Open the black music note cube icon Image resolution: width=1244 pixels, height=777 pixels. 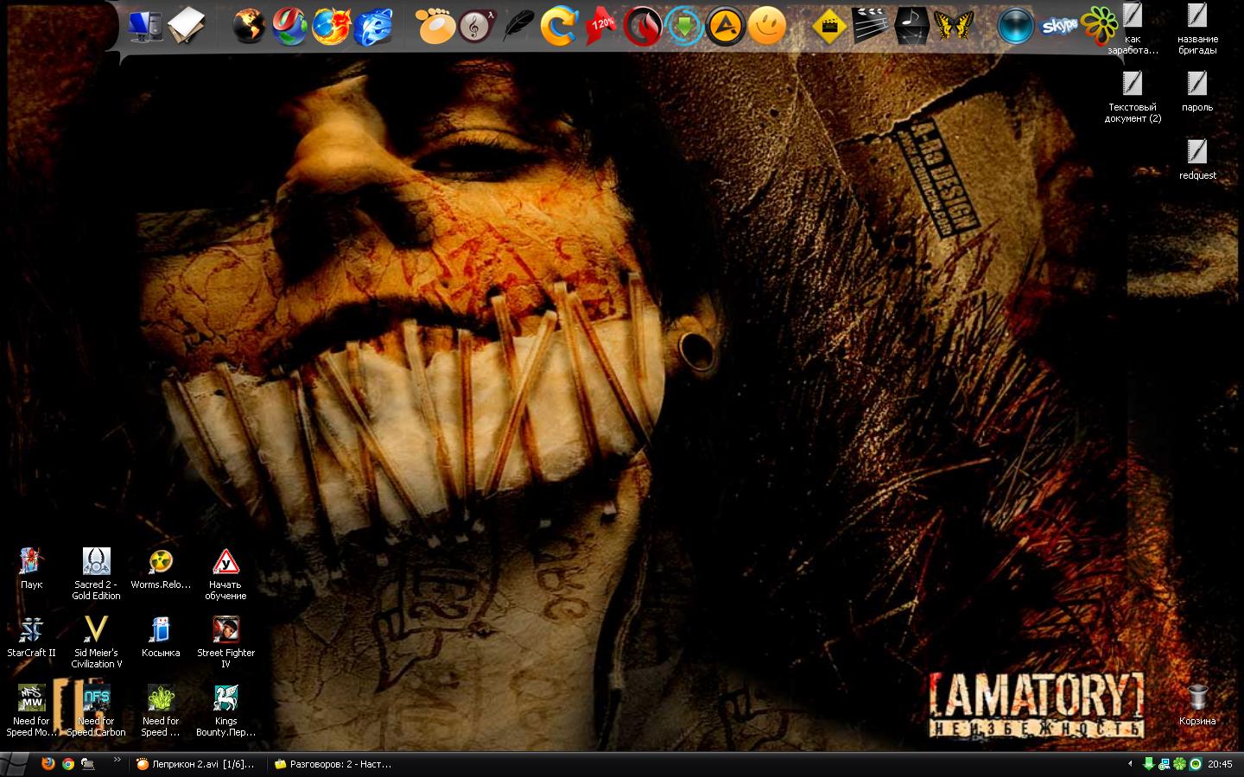[x=911, y=26]
